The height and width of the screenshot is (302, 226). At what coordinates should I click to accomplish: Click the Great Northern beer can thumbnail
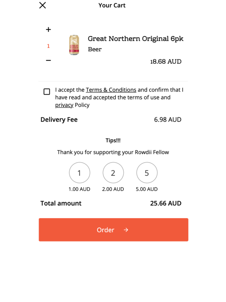(x=74, y=44)
